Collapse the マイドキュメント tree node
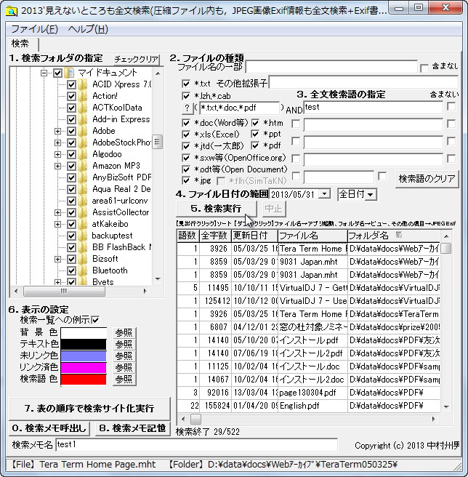Viewport: 468px width, 477px height. tap(44, 73)
